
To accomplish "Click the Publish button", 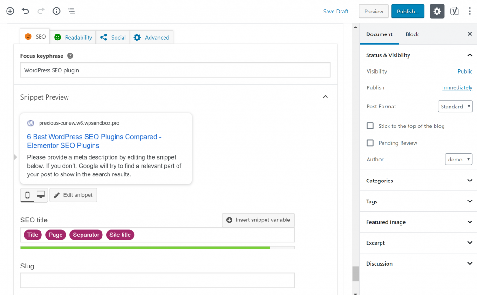I will (x=408, y=12).
